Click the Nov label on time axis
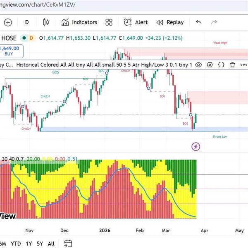248x248 pixels. click(29, 231)
